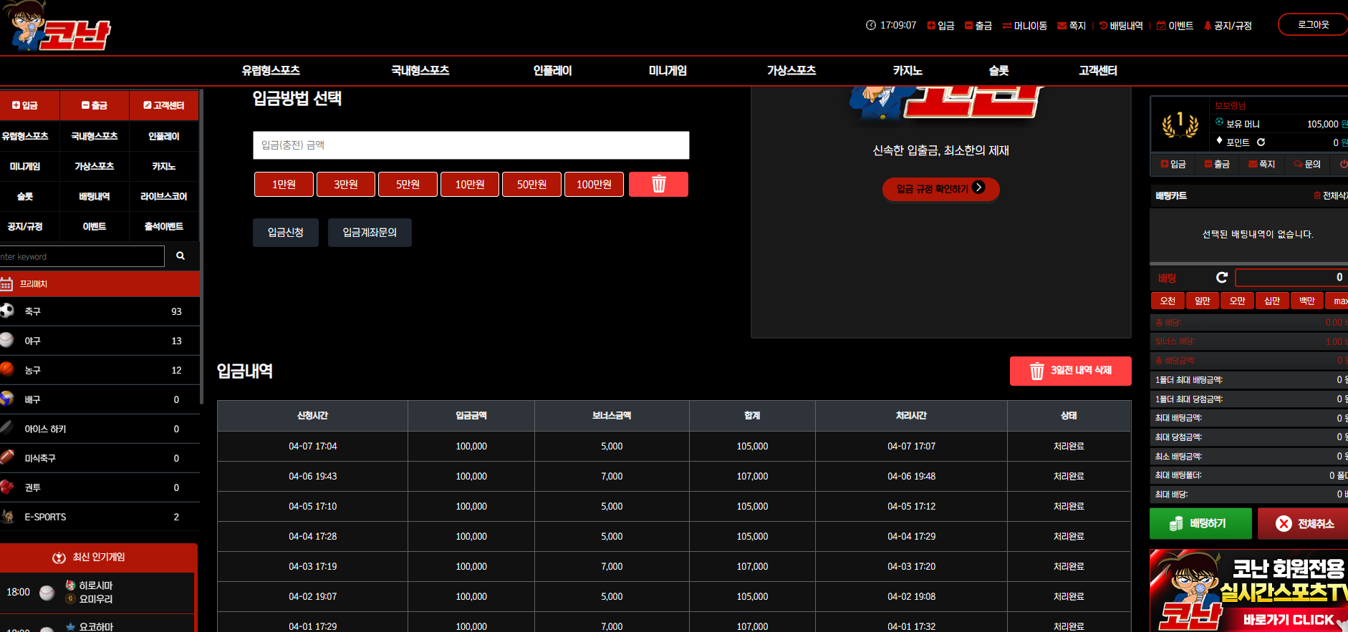This screenshot has height=632, width=1348.
Task: Click the 로그아웃 button
Action: [1313, 24]
